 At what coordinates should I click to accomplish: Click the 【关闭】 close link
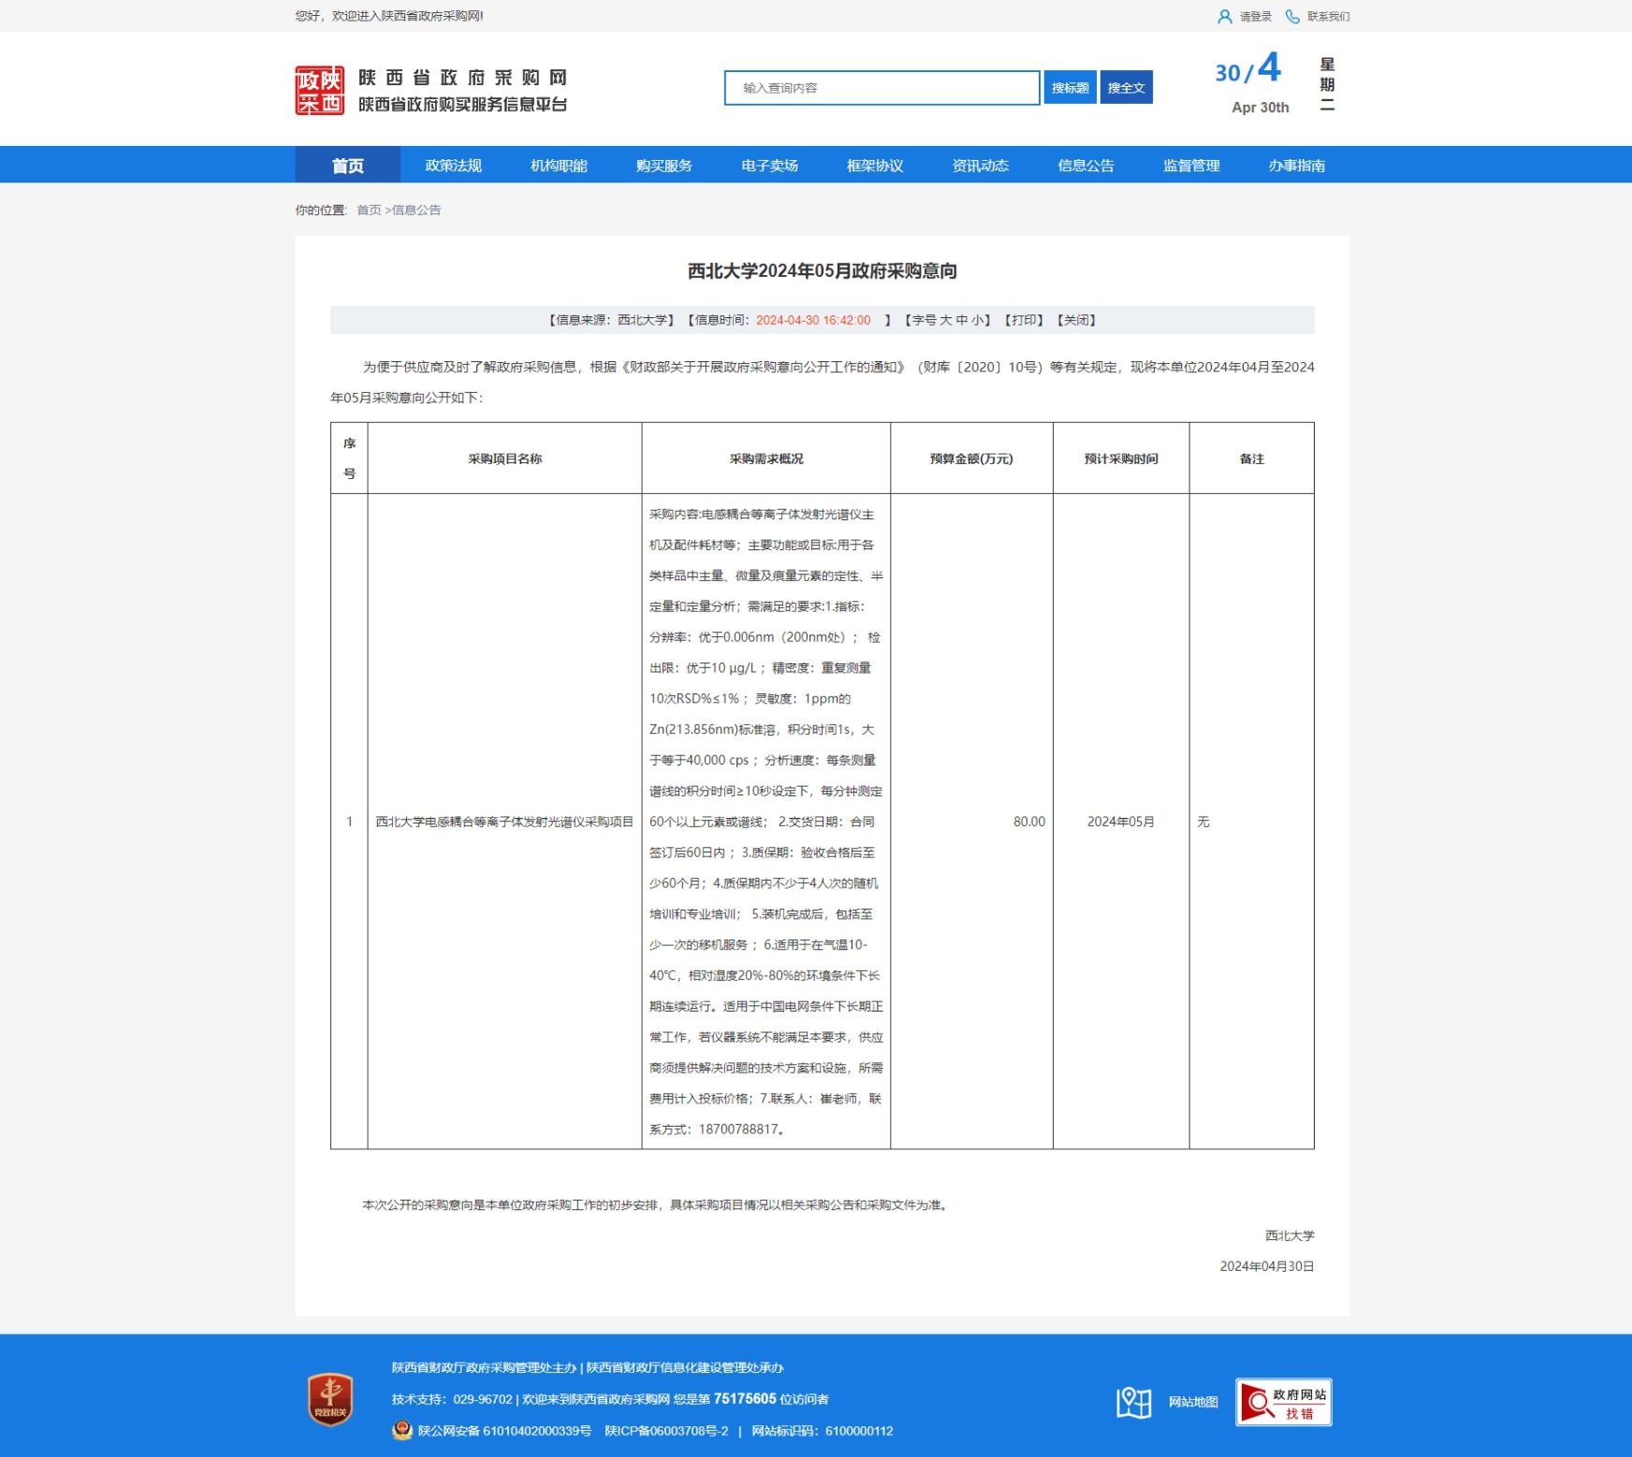1076,320
